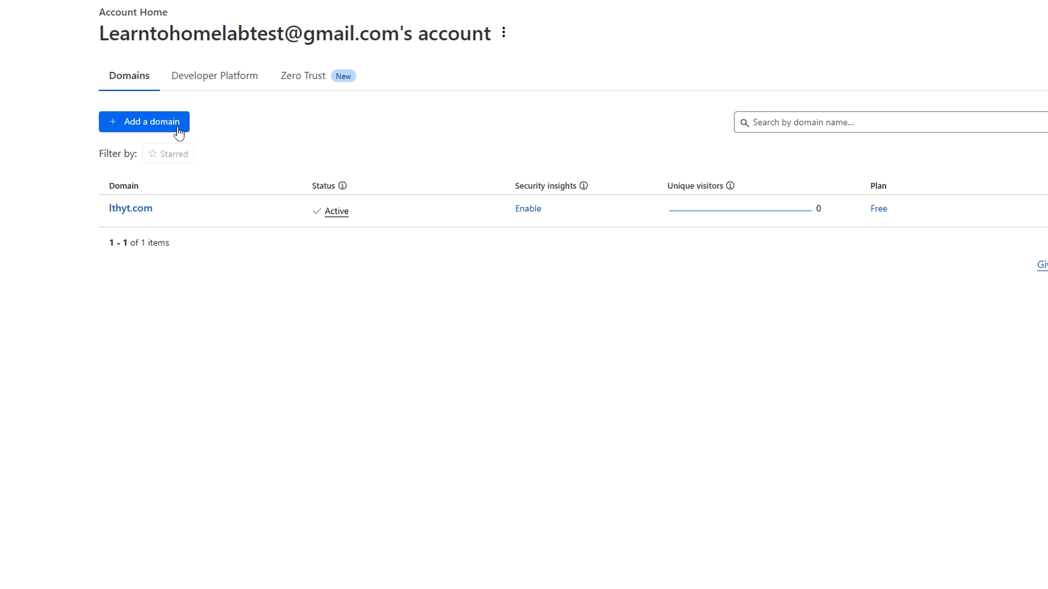Click the domain search input field
This screenshot has width=1048, height=589.
[x=860, y=122]
